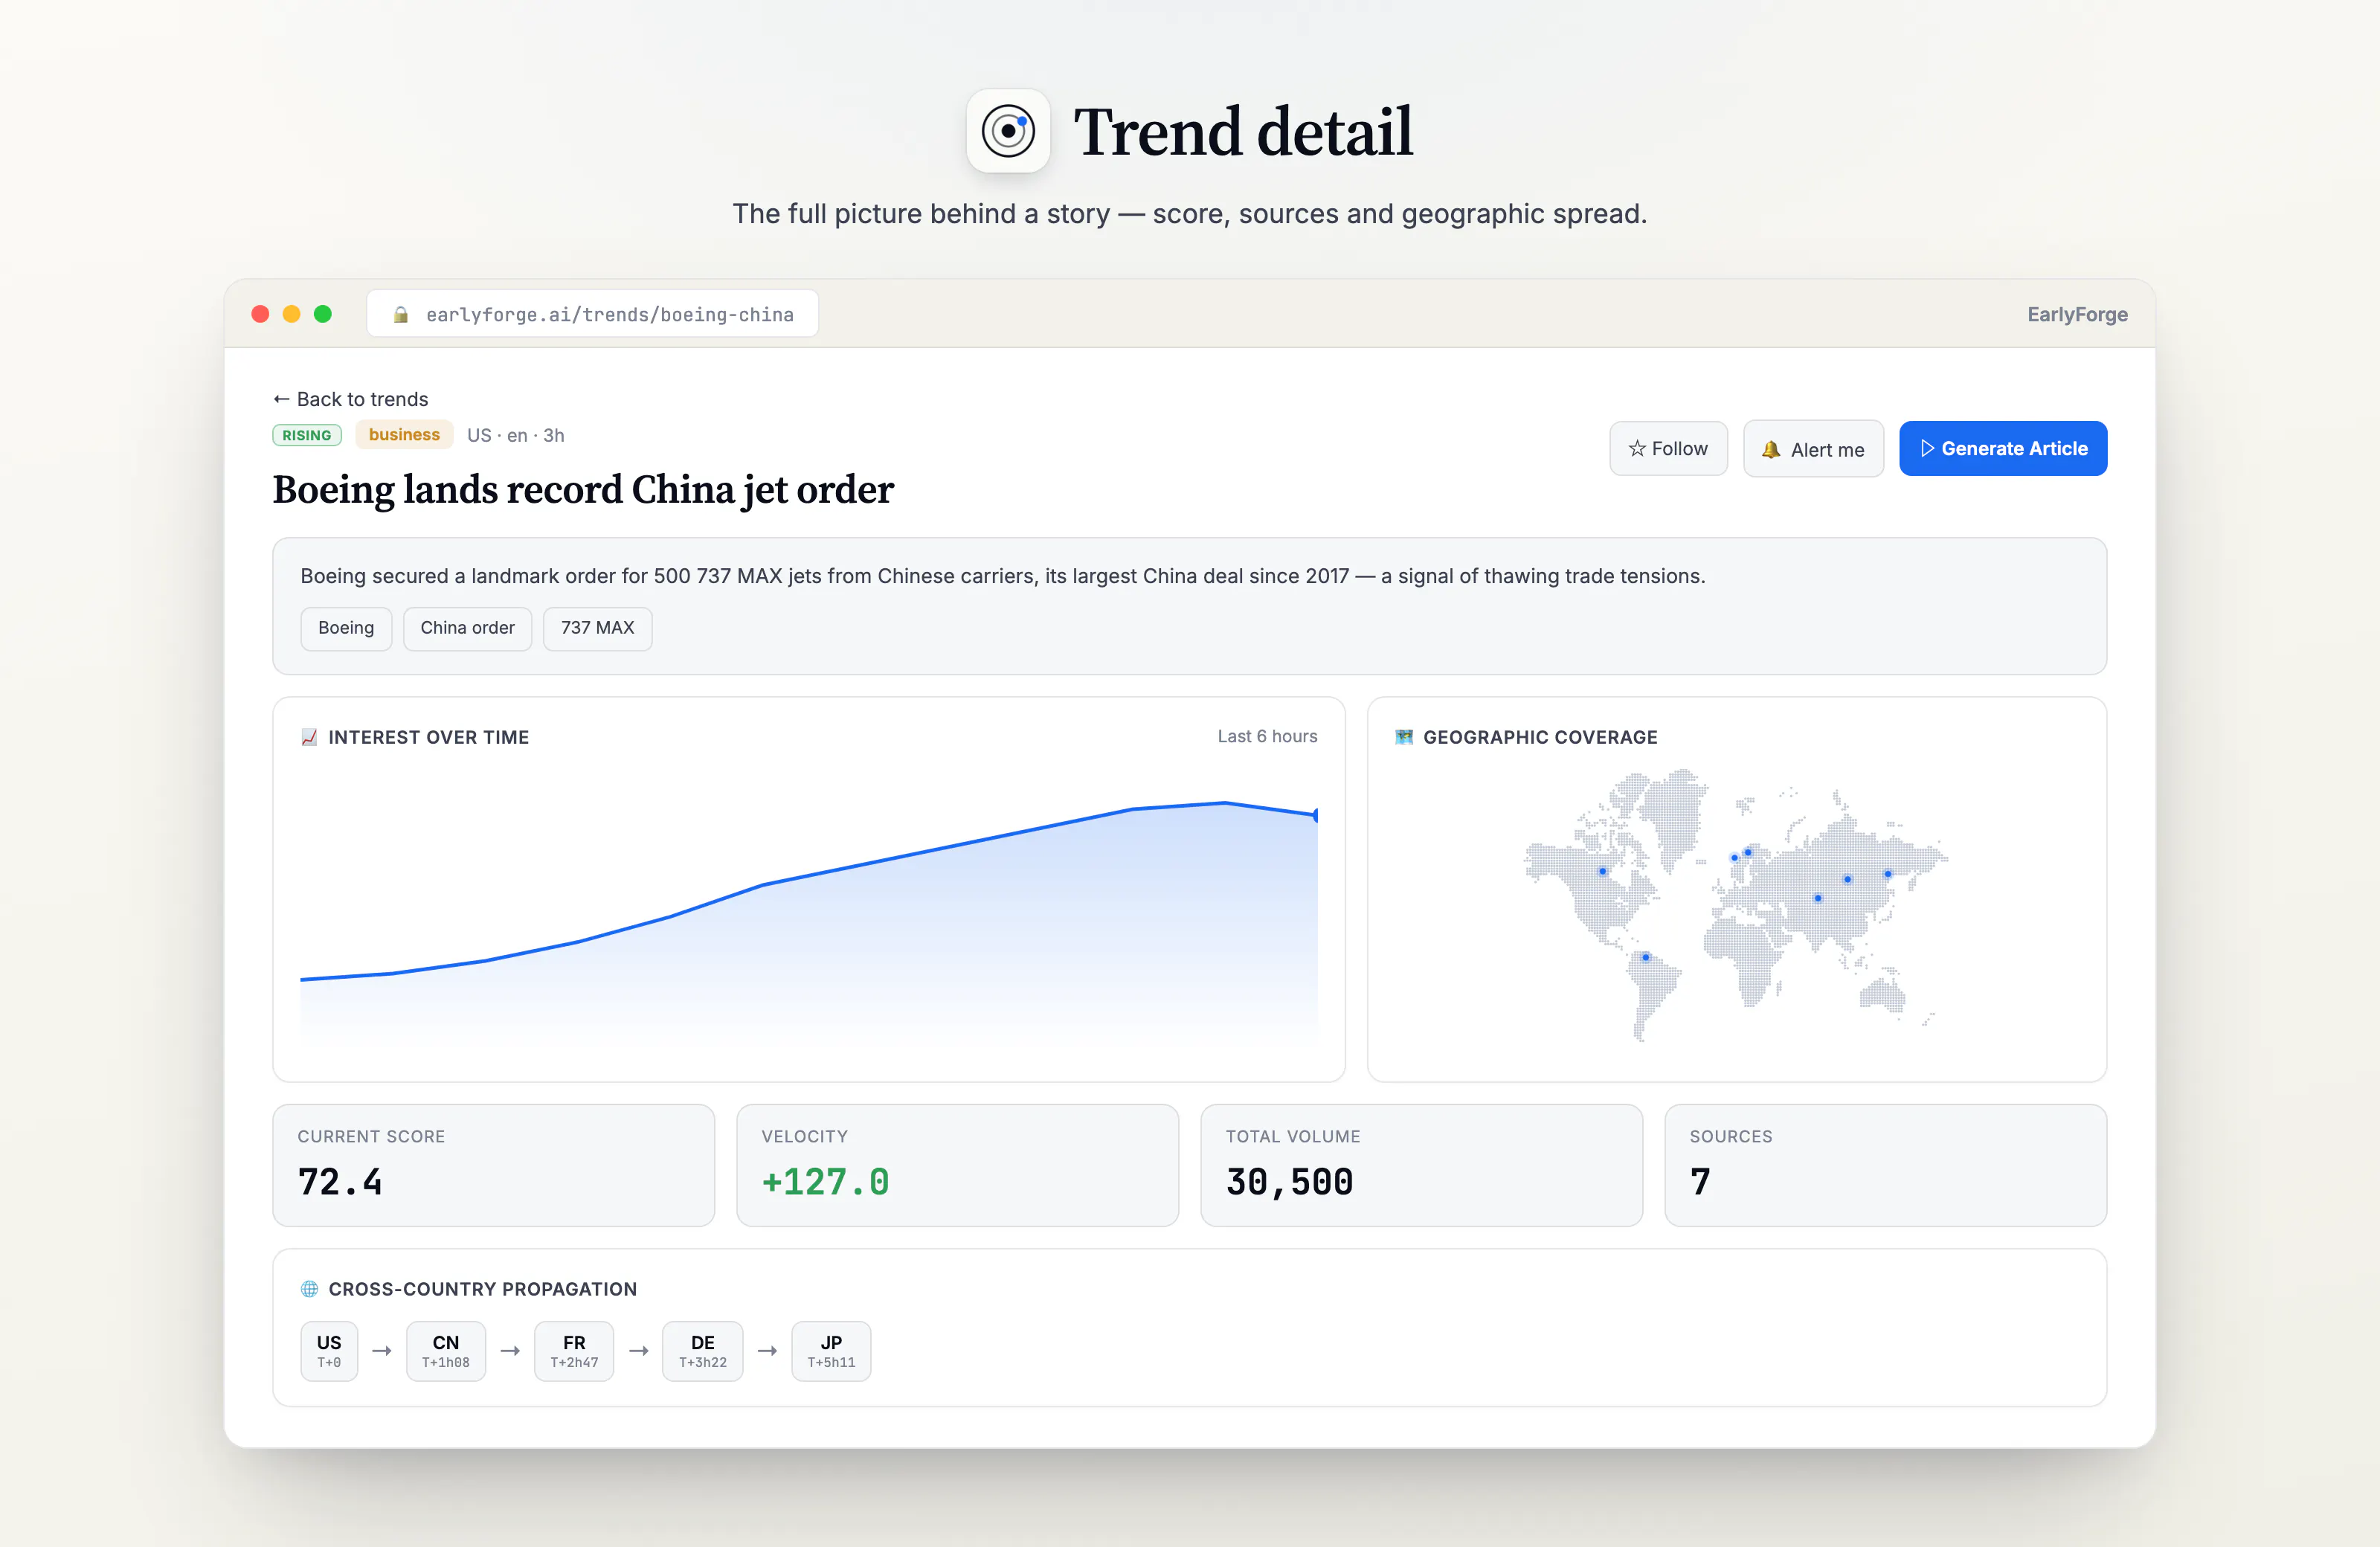Click the EarlyForge label in browser bar

click(2077, 314)
